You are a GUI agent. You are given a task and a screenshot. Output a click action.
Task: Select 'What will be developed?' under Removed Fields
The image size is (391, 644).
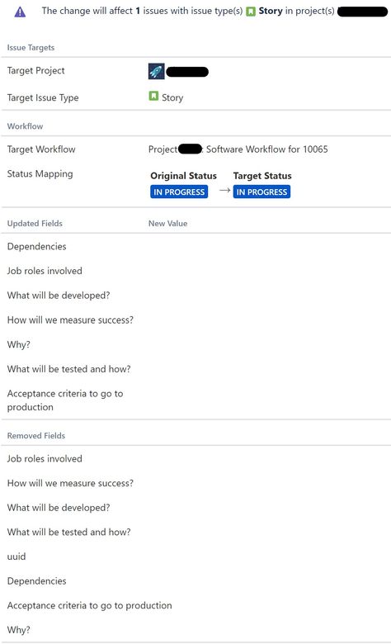pos(59,508)
